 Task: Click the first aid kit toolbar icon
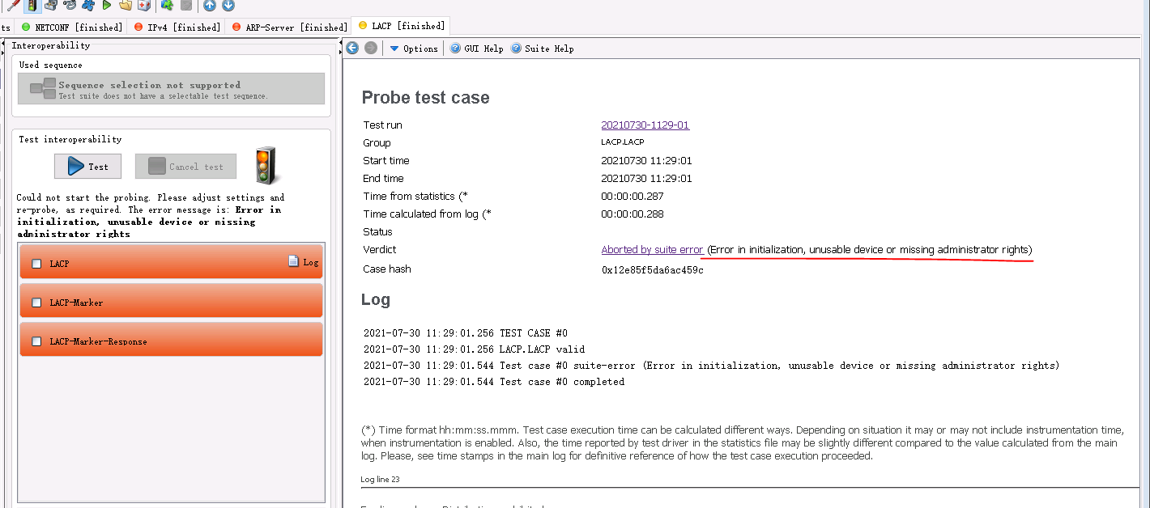(144, 6)
